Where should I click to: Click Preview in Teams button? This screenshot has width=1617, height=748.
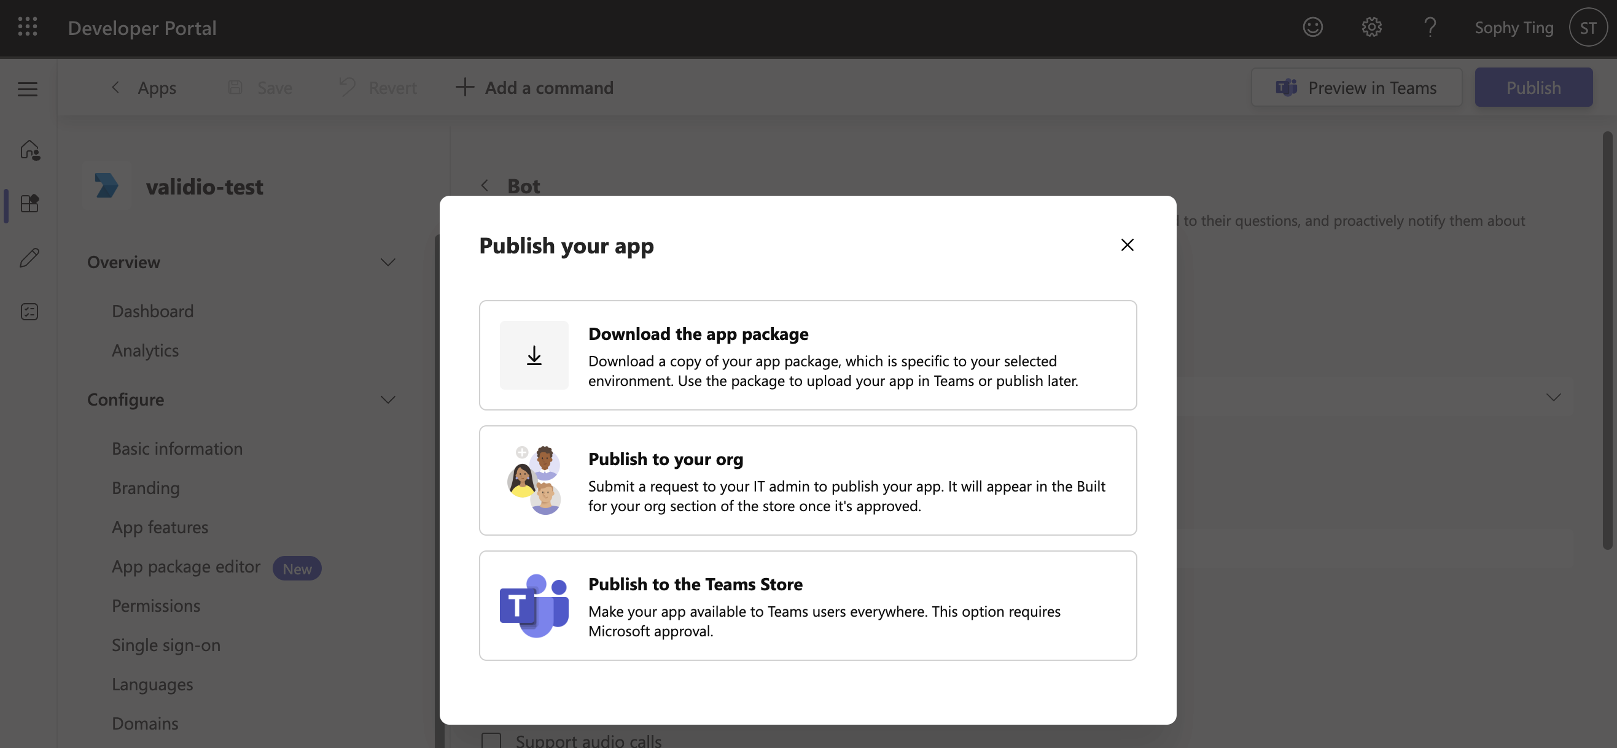[1357, 87]
